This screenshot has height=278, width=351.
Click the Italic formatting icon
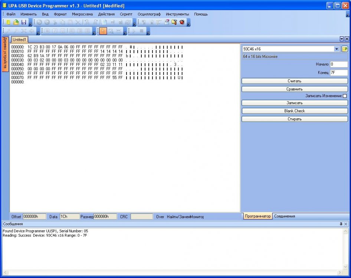pyautogui.click(x=55, y=31)
